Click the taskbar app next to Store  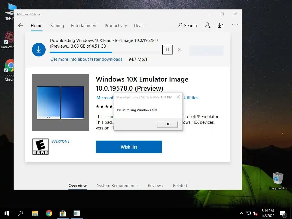coord(77,213)
